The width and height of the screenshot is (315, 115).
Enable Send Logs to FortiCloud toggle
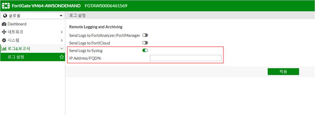(145, 43)
